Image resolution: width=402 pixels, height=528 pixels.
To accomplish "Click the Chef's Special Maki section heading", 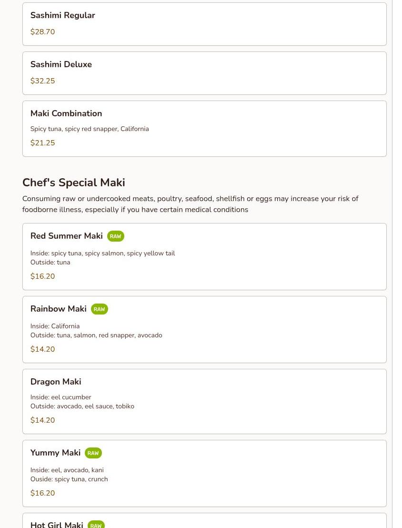I will [x=73, y=183].
